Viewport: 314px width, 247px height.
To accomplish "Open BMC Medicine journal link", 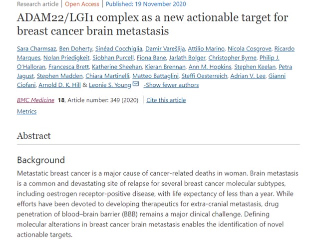I will 35,100.
